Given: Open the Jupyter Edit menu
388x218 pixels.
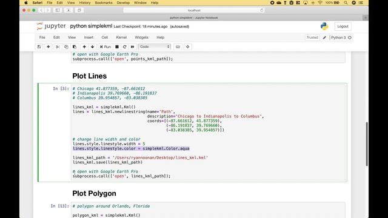Looking at the screenshot, I should (56, 38).
